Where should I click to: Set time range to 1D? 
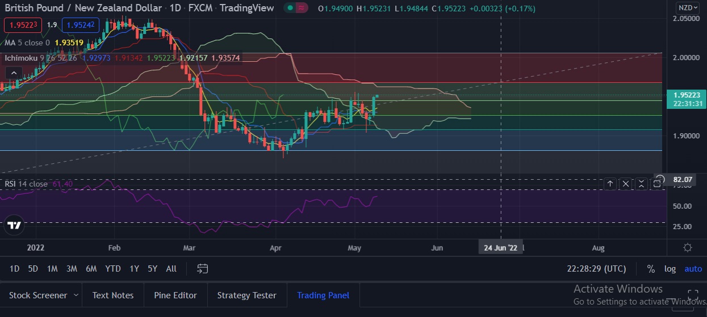pyautogui.click(x=15, y=269)
